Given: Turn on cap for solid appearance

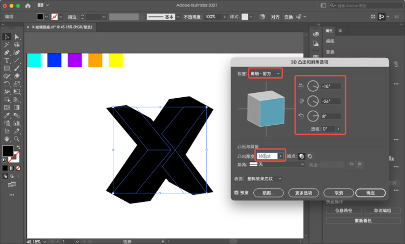Looking at the screenshot, I should click(x=302, y=156).
